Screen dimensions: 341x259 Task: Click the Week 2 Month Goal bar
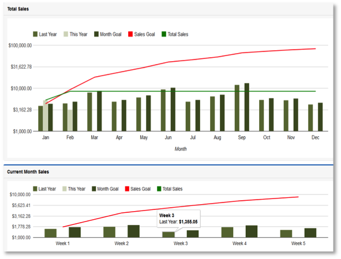tap(133, 231)
